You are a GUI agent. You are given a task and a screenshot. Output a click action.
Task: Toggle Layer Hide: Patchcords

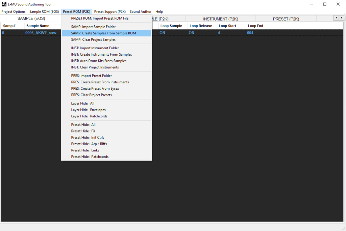click(106, 116)
